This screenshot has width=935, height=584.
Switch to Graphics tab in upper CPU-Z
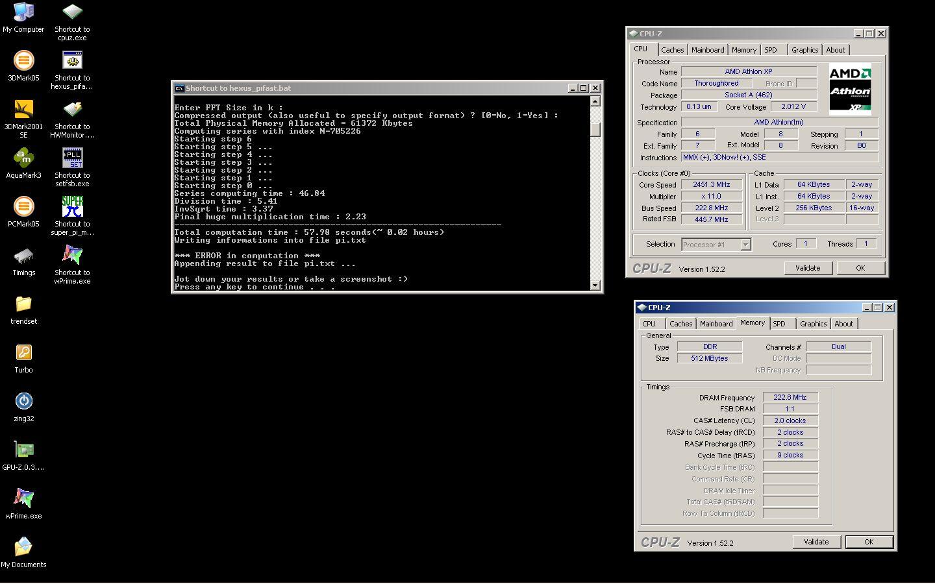pyautogui.click(x=805, y=50)
